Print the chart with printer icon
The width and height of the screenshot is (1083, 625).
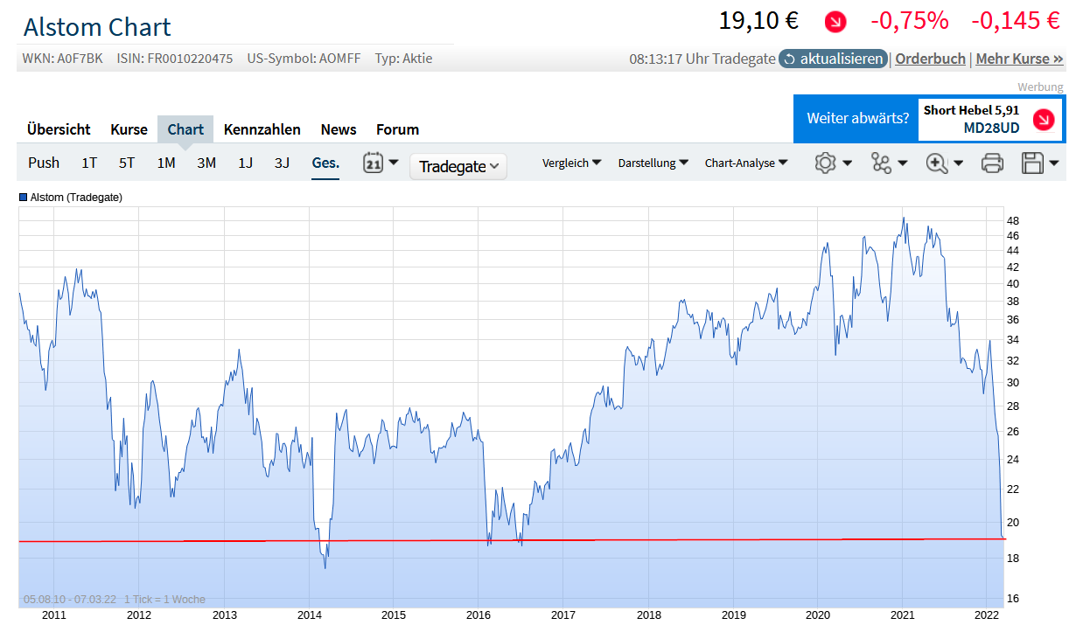tap(992, 163)
